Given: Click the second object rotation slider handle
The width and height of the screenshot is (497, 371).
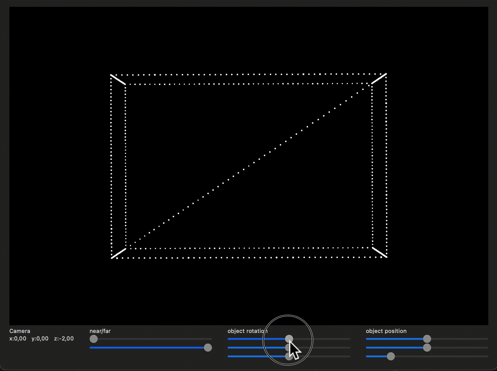Looking at the screenshot, I should click(289, 348).
